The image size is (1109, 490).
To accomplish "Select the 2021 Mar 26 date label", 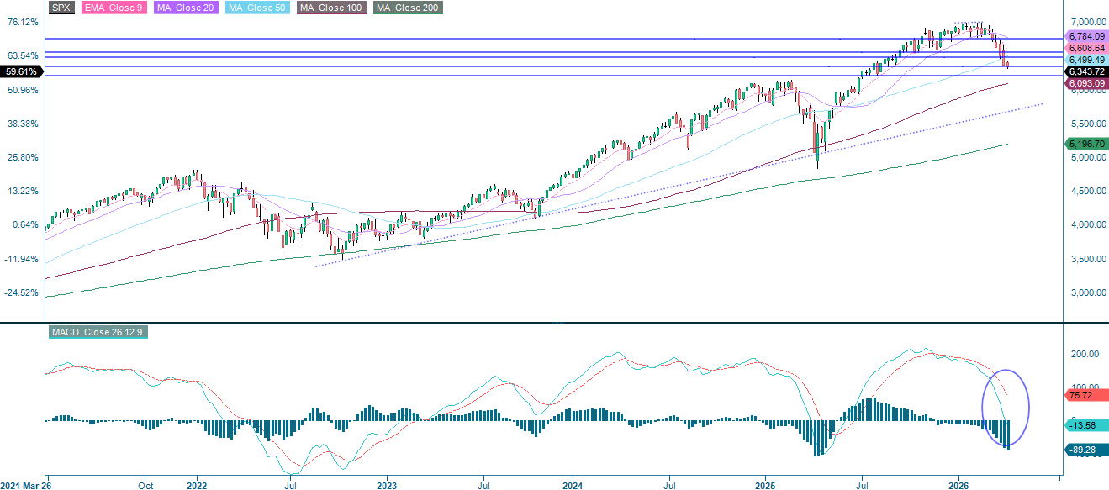I will [25, 485].
